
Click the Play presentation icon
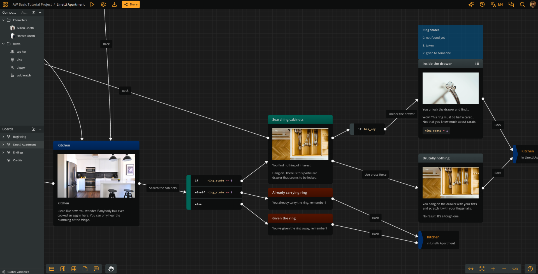point(92,4)
